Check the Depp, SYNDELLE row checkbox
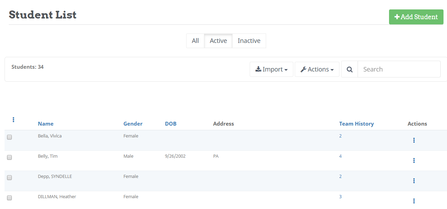 [x=9, y=178]
